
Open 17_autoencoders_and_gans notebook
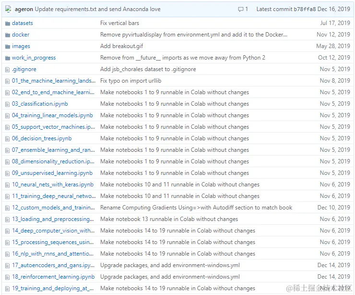tap(53, 265)
